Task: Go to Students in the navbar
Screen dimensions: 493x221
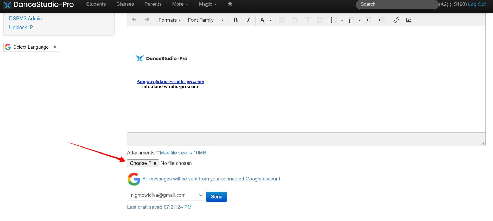Action: (96, 4)
